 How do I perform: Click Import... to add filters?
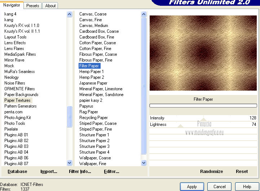click(49, 172)
